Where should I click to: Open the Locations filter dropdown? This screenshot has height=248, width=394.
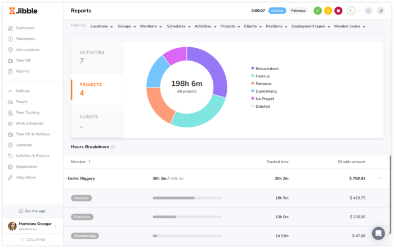101,26
